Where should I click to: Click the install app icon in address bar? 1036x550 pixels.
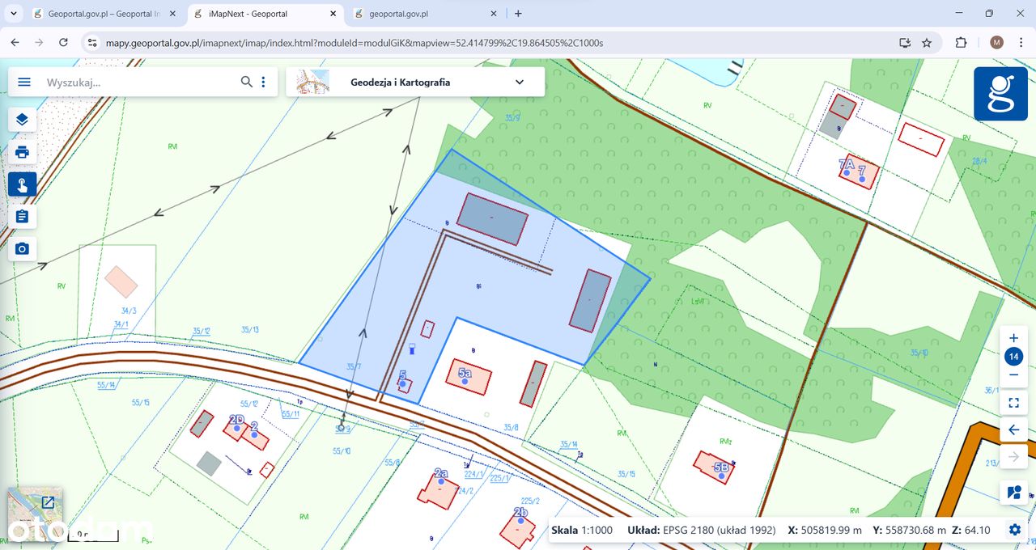coord(905,42)
